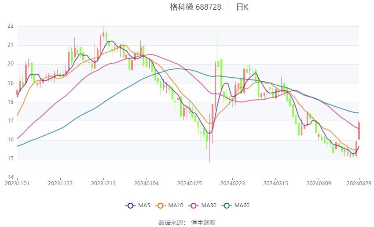Screen dimensions: 374x227
Task: Click the 20240315 date axis label
Action: click(x=276, y=184)
